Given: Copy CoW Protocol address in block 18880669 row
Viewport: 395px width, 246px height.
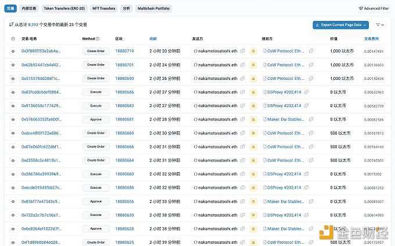Looking at the screenshot, I should (311, 133).
